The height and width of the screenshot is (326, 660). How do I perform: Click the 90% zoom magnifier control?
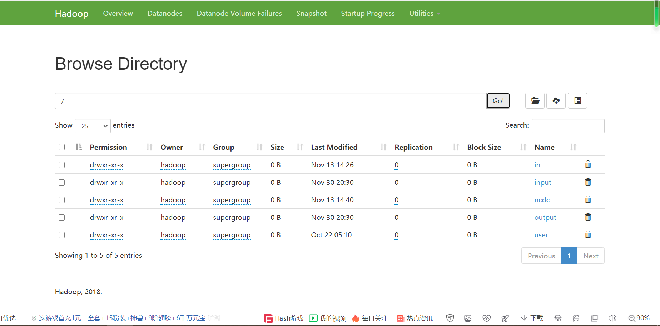pyautogui.click(x=639, y=318)
